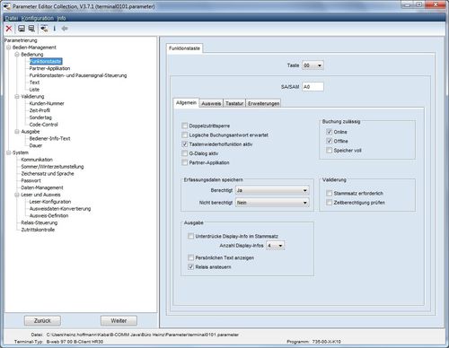449x348 pixels.
Task: Check Unterdrücke Display-Info im Stammsatz
Action: [x=190, y=236]
